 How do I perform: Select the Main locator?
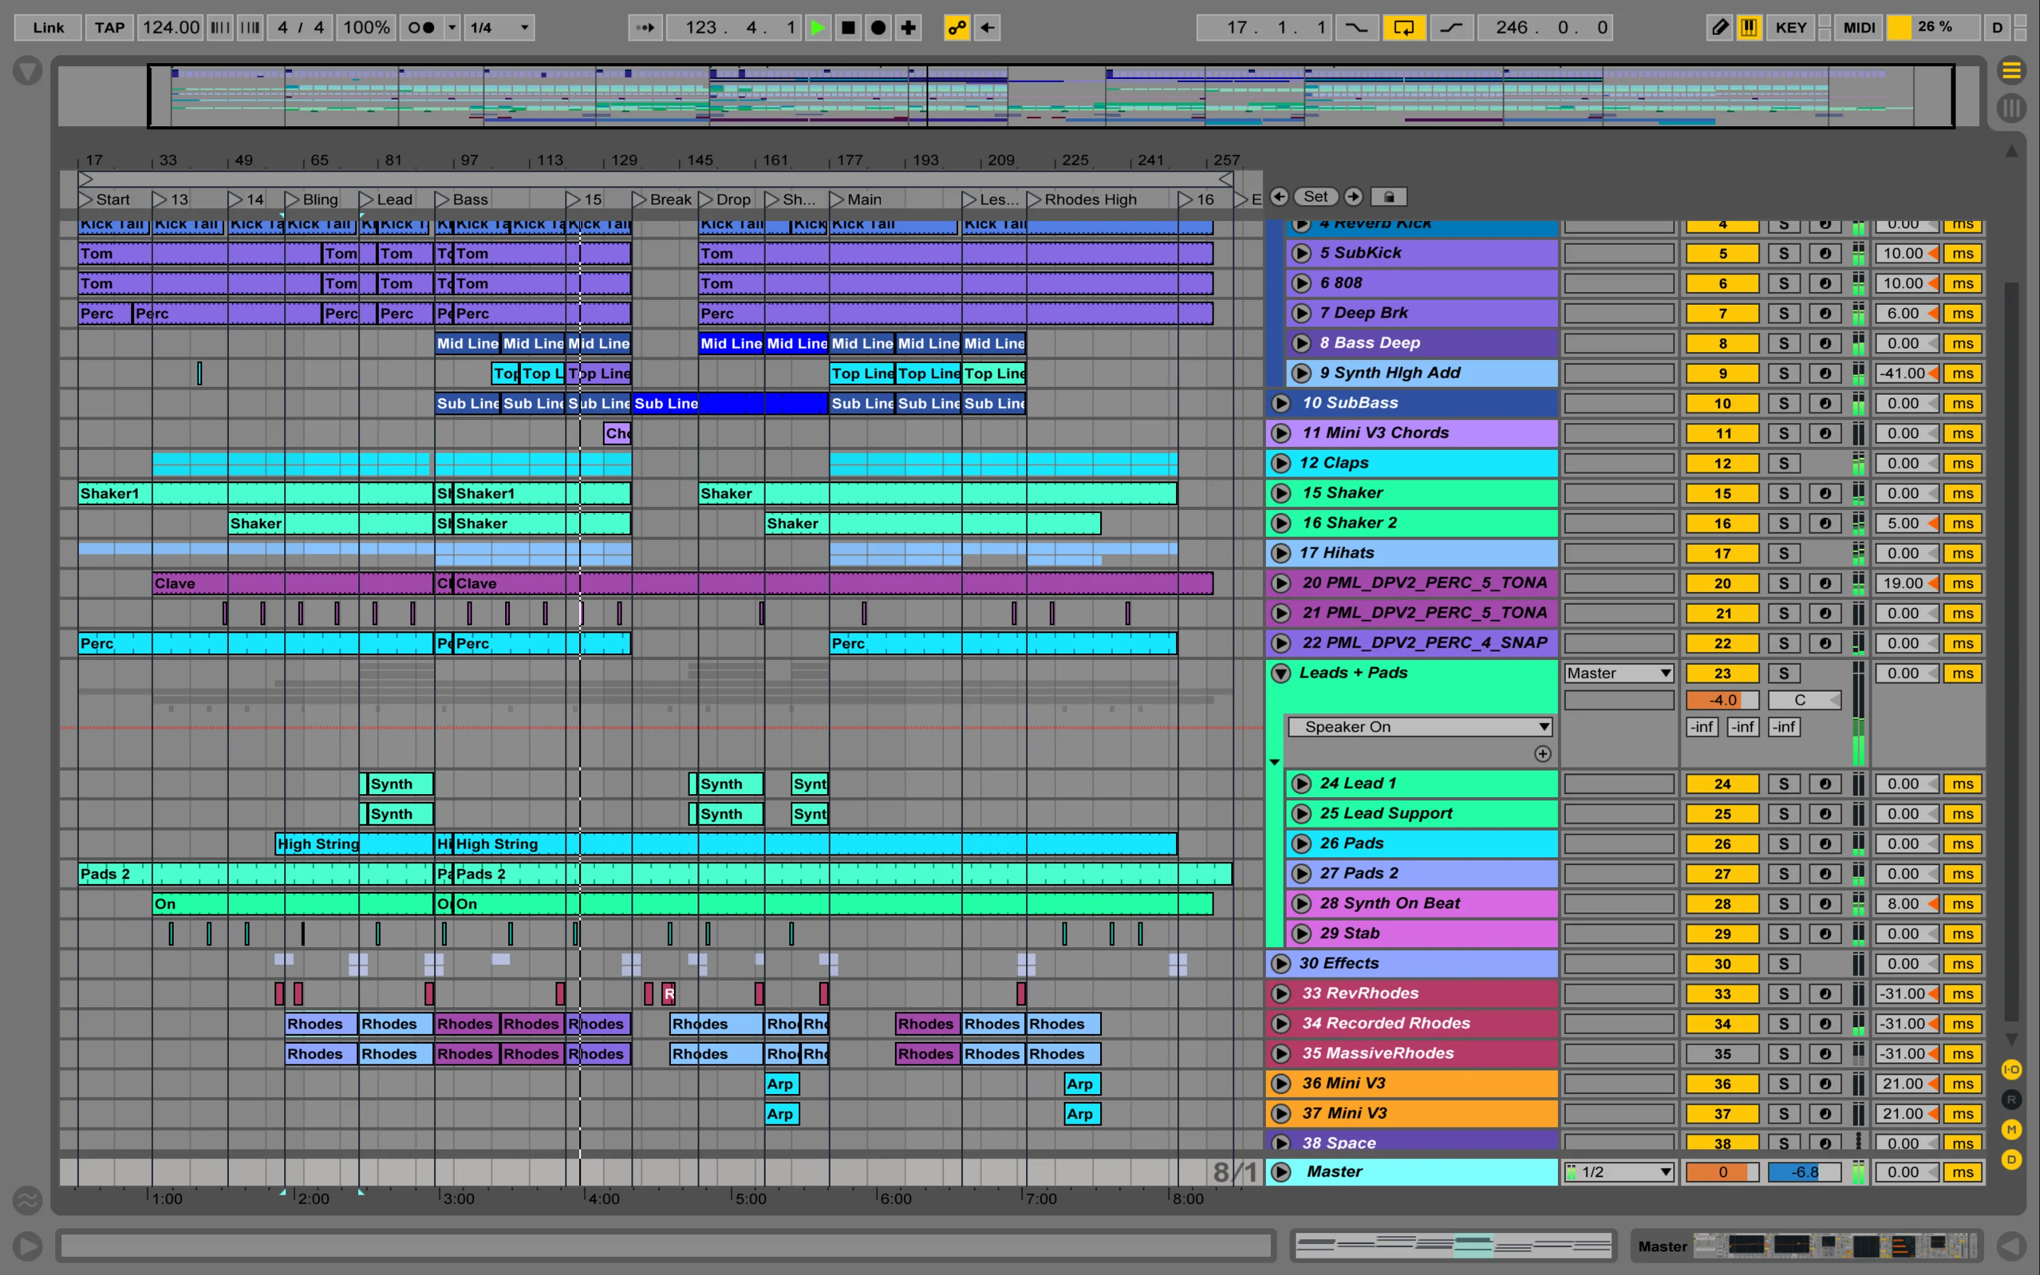click(857, 200)
